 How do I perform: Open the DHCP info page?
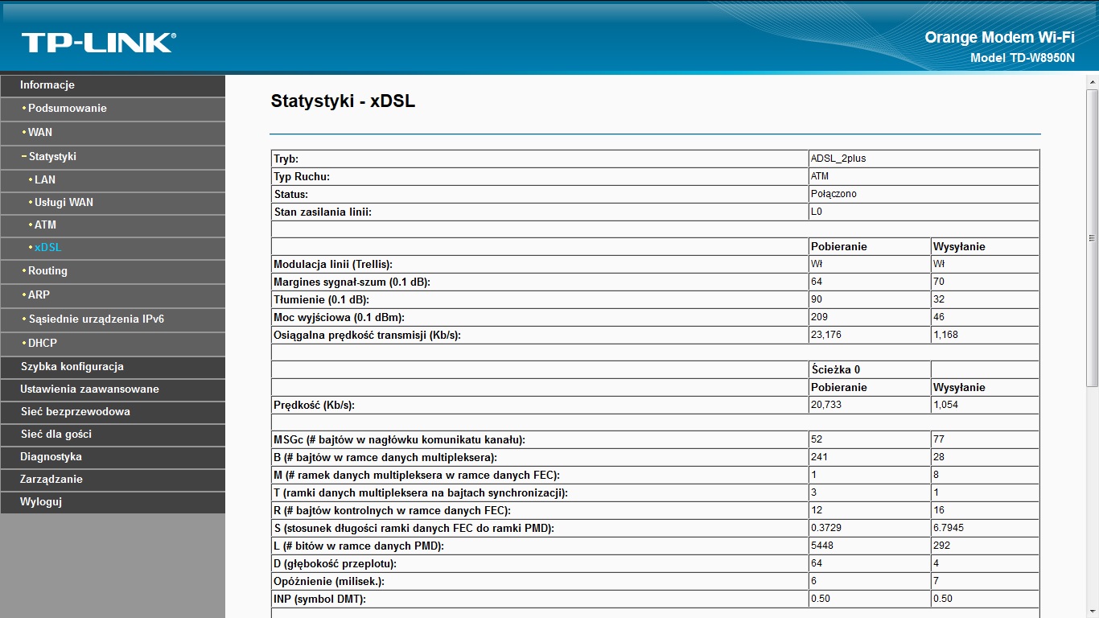pyautogui.click(x=113, y=344)
